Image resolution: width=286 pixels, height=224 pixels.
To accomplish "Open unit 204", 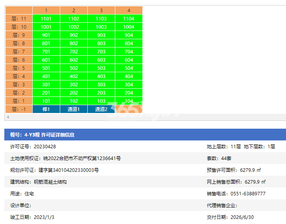I will click(x=129, y=93).
